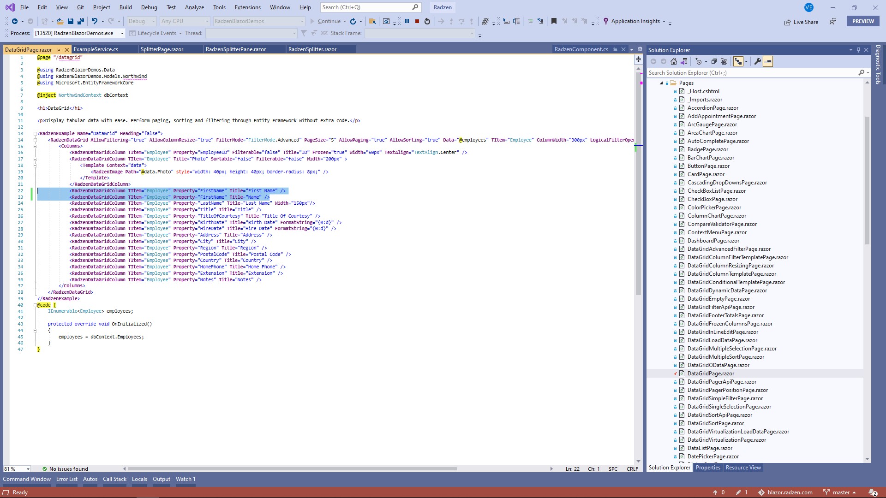Click the Save All toolbar icon
The width and height of the screenshot is (886, 498).
coord(81,21)
